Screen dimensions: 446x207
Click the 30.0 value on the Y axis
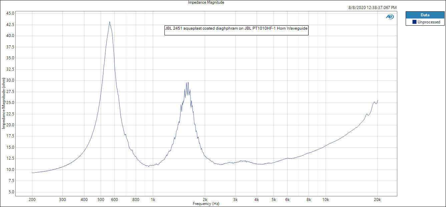[x=10, y=80]
